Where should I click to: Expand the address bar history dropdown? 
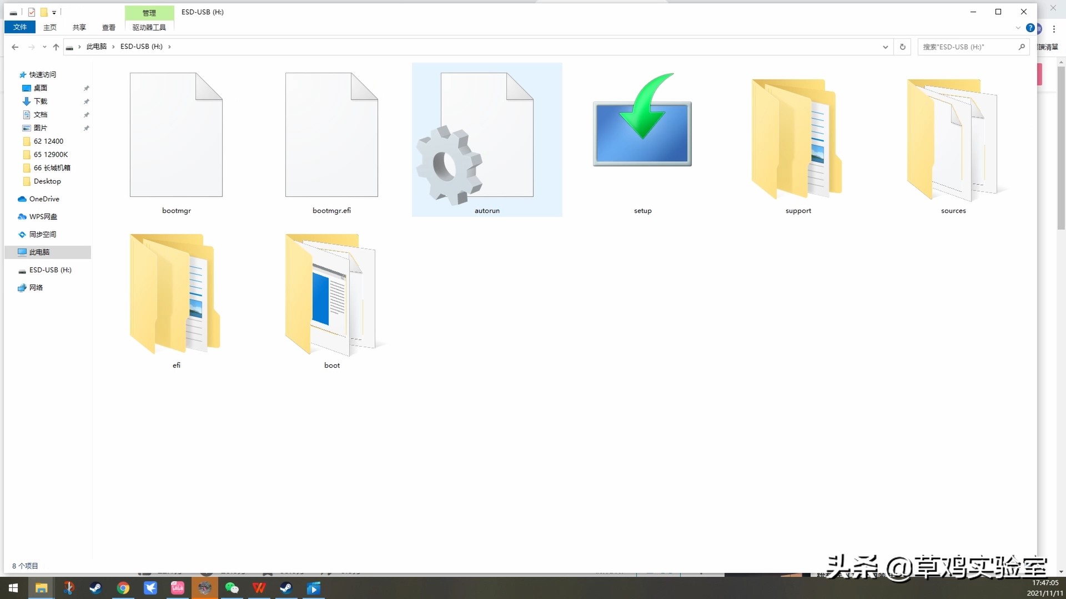pyautogui.click(x=885, y=47)
